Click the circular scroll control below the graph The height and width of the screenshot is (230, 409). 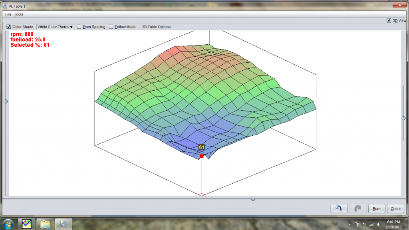point(252,198)
